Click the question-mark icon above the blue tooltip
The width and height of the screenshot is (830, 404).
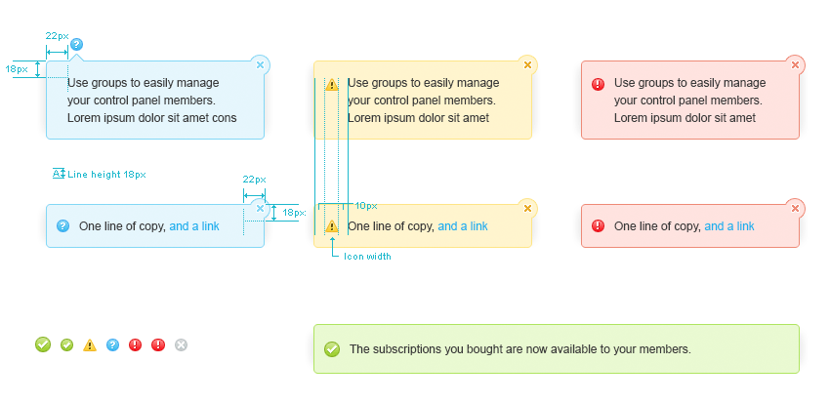[x=77, y=44]
